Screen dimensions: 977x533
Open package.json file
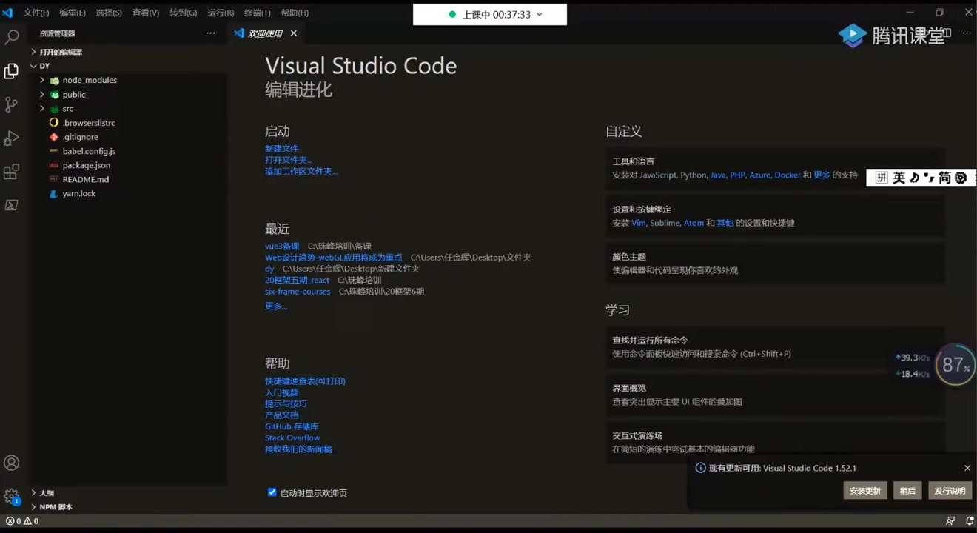[87, 165]
